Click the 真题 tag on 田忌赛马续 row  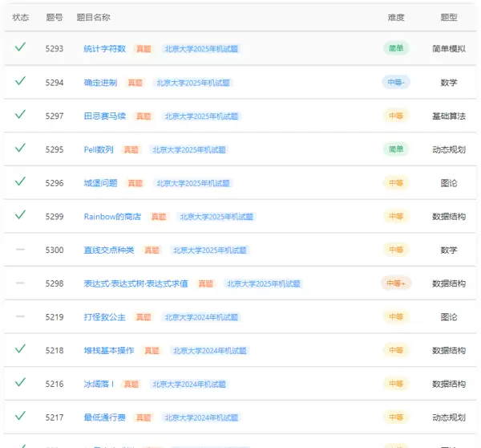(143, 116)
